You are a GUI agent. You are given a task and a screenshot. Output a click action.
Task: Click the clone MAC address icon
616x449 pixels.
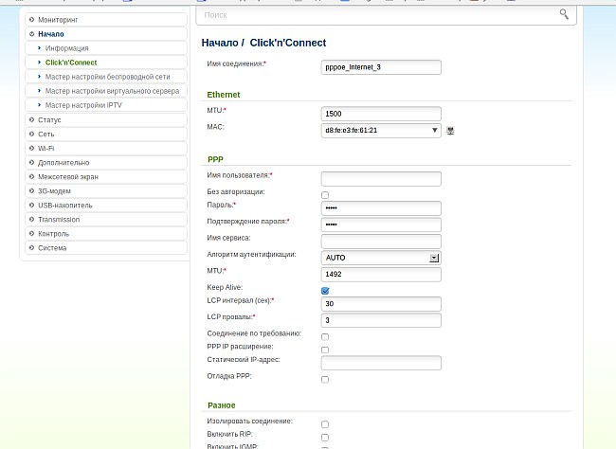[450, 131]
